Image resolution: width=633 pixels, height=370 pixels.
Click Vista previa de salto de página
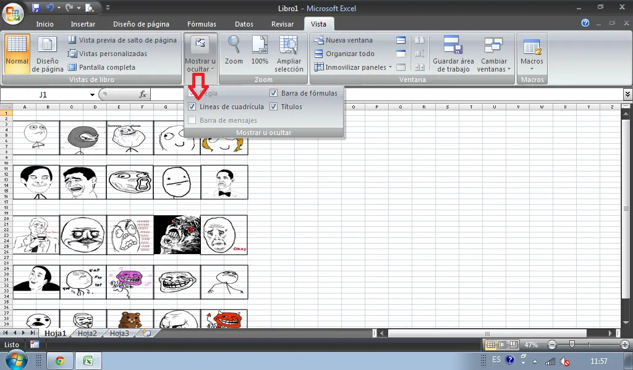point(123,40)
